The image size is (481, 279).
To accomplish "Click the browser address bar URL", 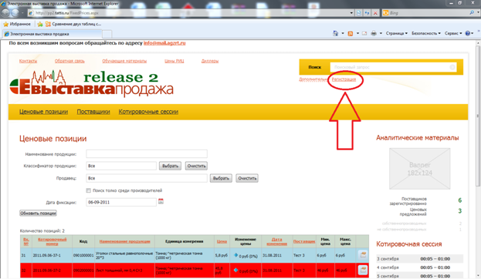I will point(190,13).
